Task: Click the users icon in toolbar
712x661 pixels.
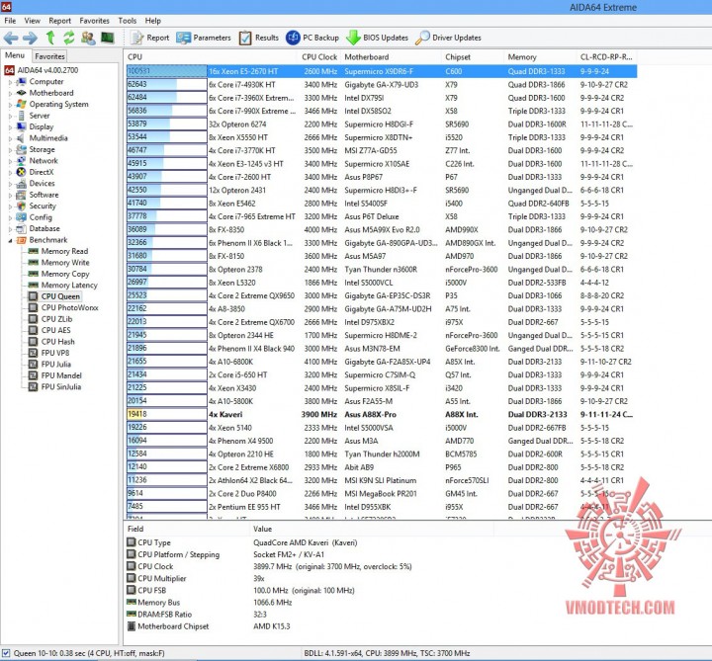Action: click(x=88, y=38)
